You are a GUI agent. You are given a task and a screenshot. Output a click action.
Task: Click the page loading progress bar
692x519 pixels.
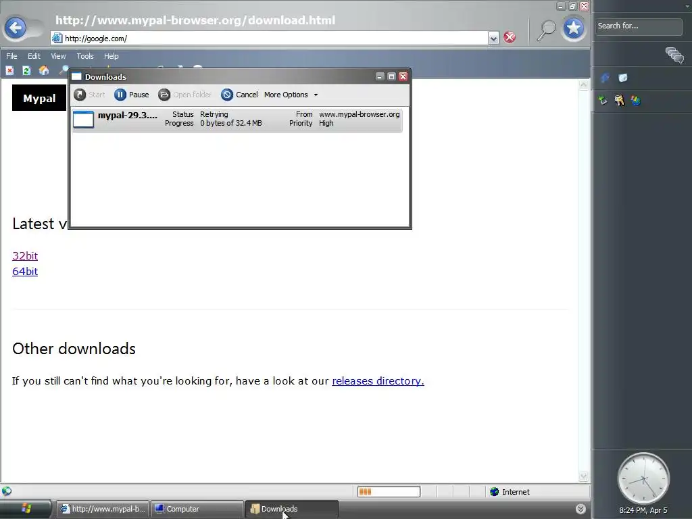(389, 492)
